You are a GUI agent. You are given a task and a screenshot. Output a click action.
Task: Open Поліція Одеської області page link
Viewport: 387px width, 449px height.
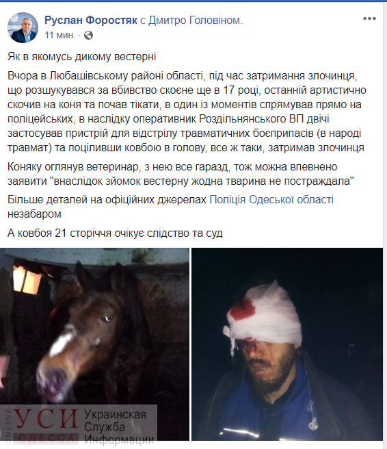271,200
